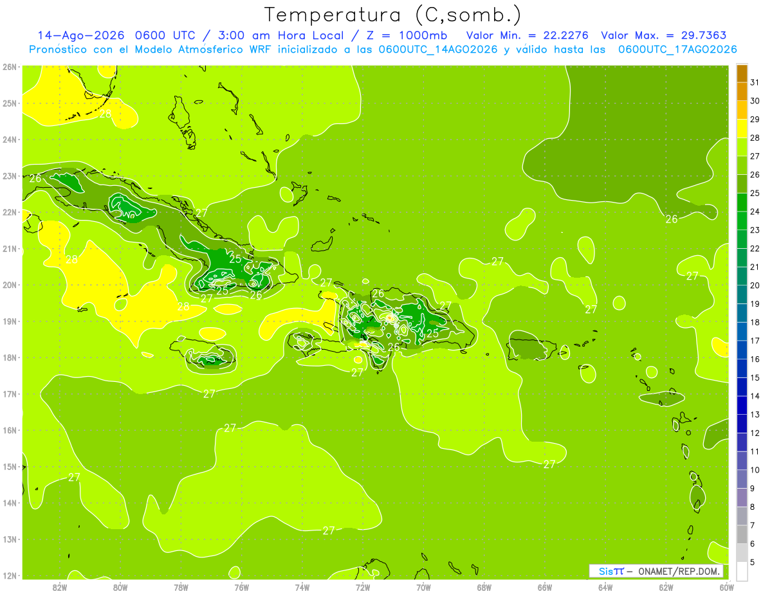The height and width of the screenshot is (596, 772).
Task: Click the teal legend swatch between 19 and 20
Action: pos(742,294)
